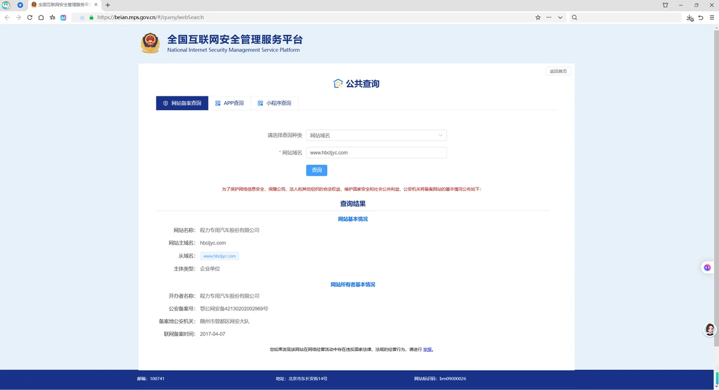Open the favorites list icon in toolbar
The height and width of the screenshot is (390, 719).
(x=52, y=17)
